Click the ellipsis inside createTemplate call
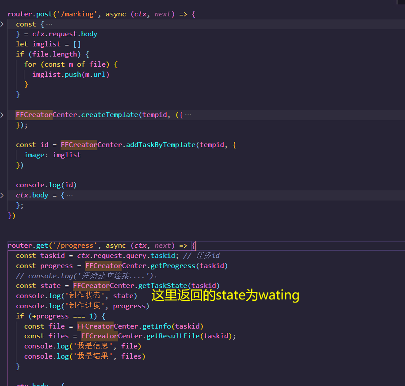Screen dimensions: 405x386 tap(188, 114)
